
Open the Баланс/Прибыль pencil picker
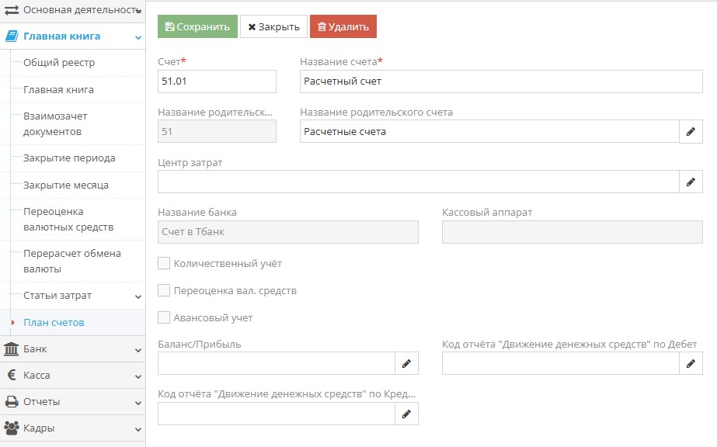406,363
